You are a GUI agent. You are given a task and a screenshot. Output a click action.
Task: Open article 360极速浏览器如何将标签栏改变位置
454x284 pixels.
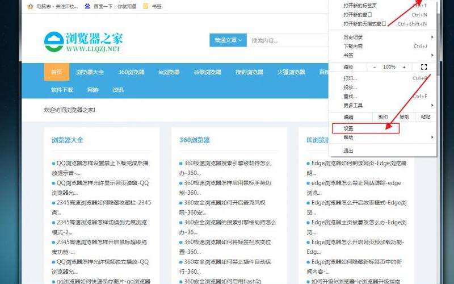(x=225, y=247)
